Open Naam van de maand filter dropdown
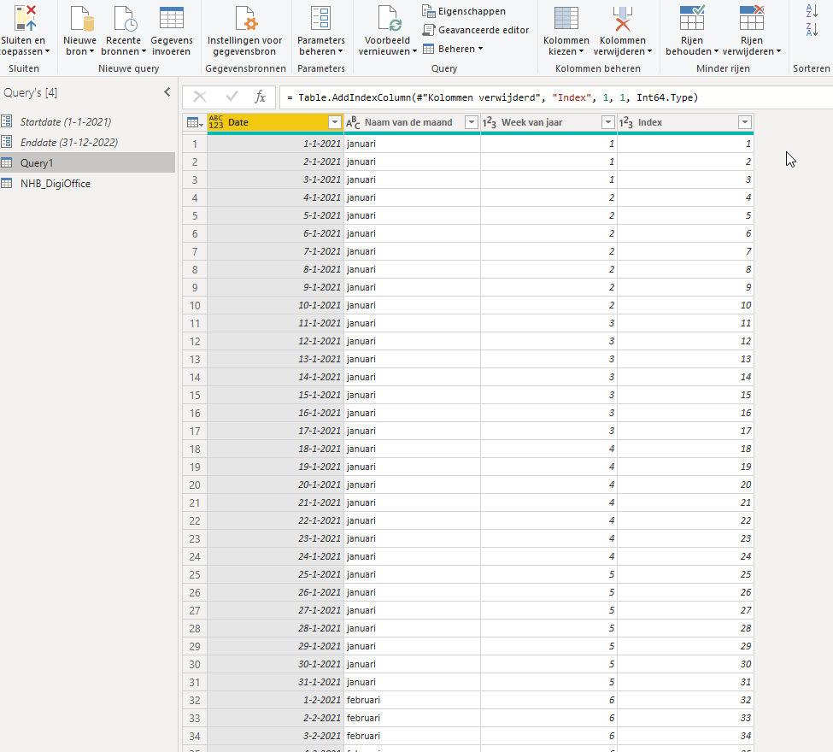The image size is (833, 752). tap(472, 122)
